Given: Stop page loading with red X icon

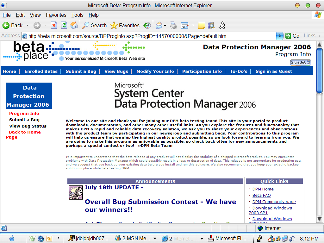Looking at the screenshot, I should (54, 25).
